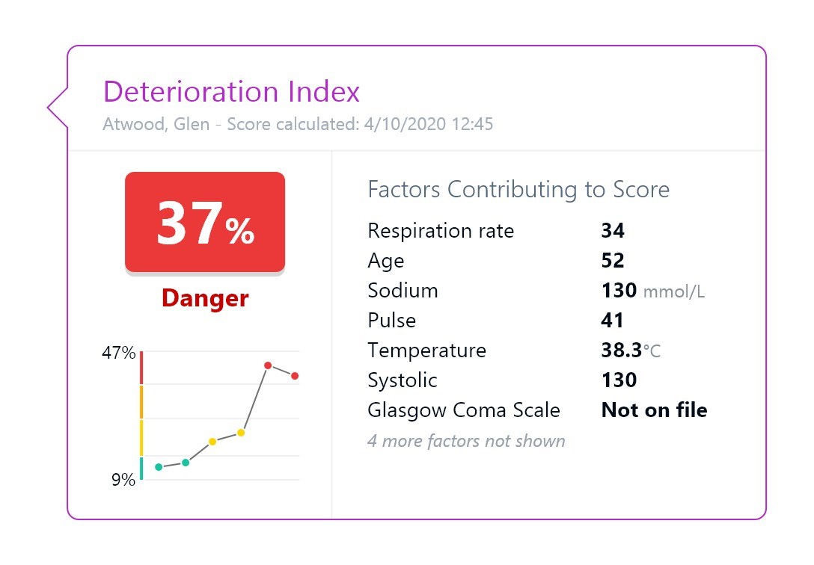Open the '4 more factors not shown' link

click(x=466, y=441)
